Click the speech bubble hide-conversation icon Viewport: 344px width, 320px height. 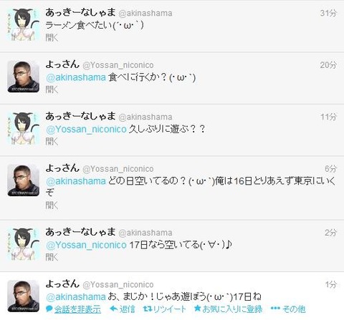(x=49, y=309)
